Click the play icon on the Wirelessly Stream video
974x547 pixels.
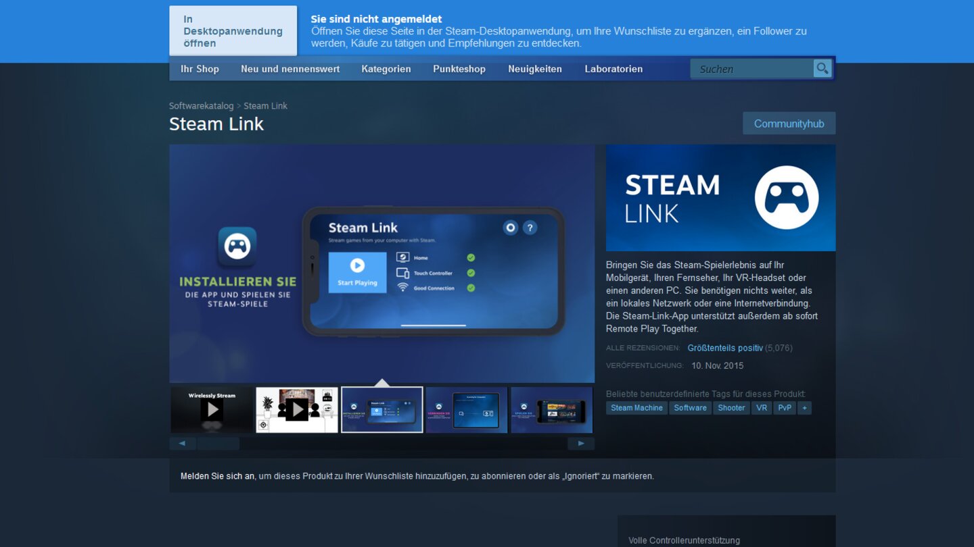pos(212,410)
